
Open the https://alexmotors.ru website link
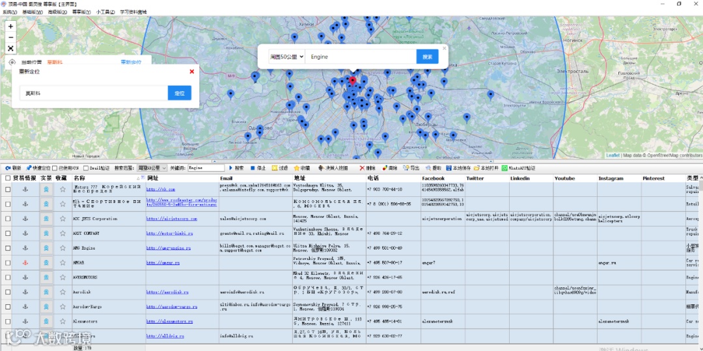[x=169, y=322]
